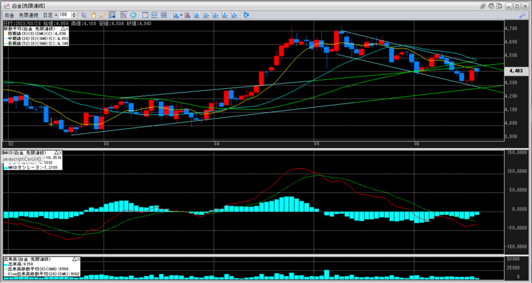
Task: Select the pencil drawing tool
Action: point(103,15)
